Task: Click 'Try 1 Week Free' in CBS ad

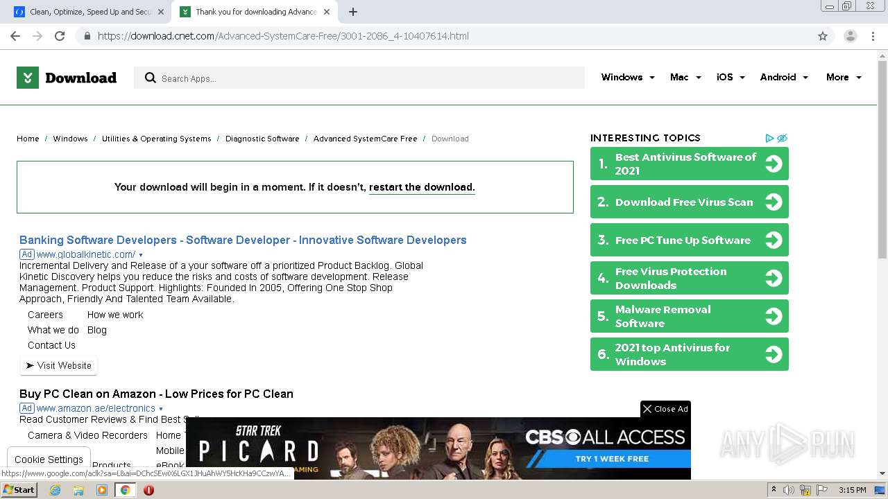Action: point(612,459)
